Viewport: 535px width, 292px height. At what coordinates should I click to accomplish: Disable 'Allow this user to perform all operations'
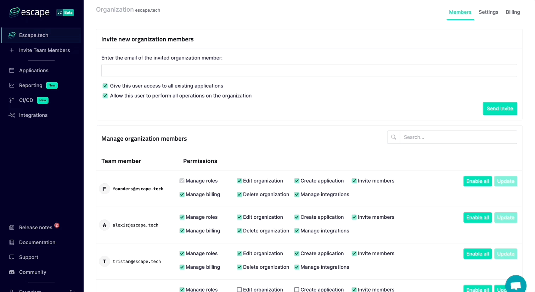point(105,96)
